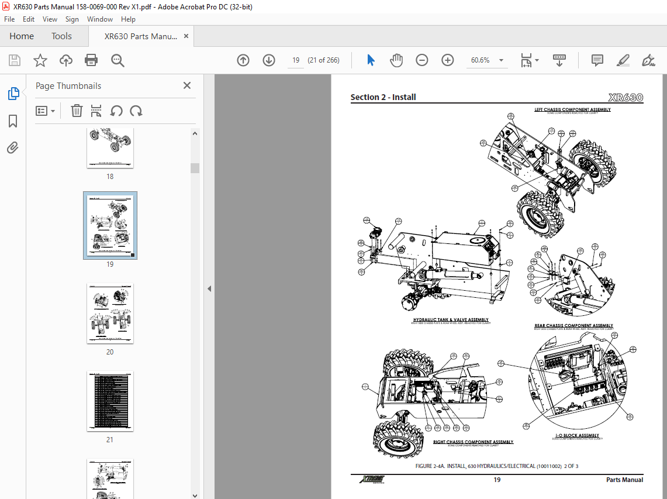Click thumbnail scrollbar up arrow
Viewport: 667px width, 499px height.
[195, 133]
